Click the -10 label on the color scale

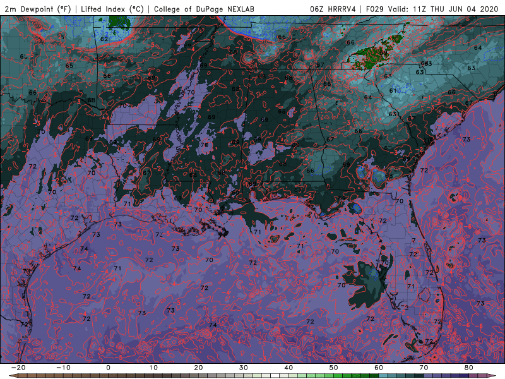click(x=63, y=368)
